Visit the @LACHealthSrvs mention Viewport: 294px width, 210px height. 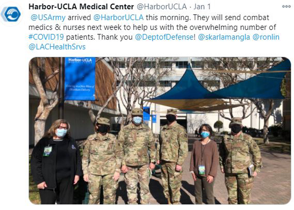pyautogui.click(x=57, y=47)
